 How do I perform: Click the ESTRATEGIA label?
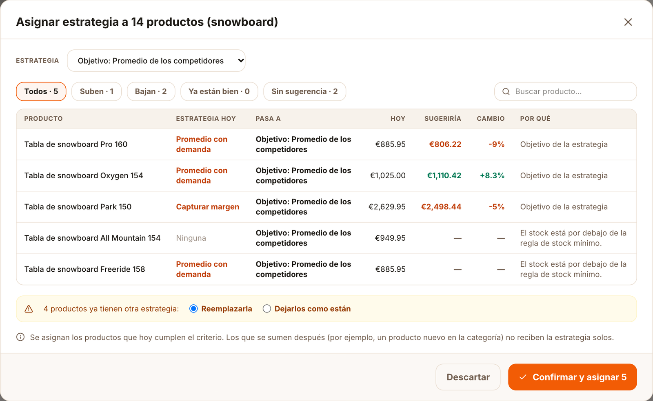coord(37,61)
